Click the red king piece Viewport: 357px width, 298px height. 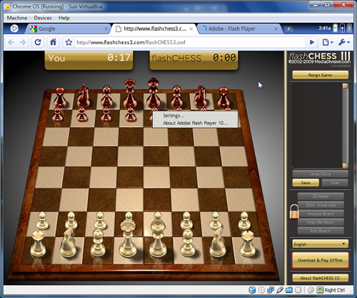(x=154, y=93)
